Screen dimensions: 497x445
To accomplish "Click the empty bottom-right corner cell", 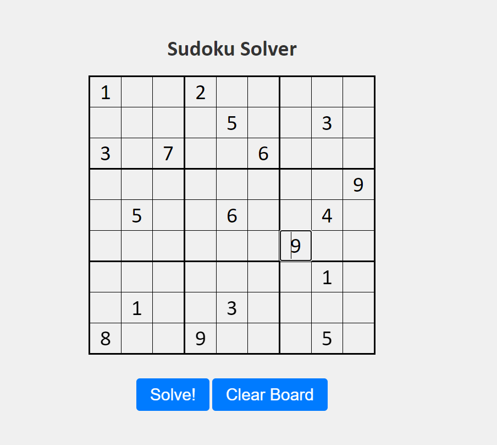I will tap(359, 339).
